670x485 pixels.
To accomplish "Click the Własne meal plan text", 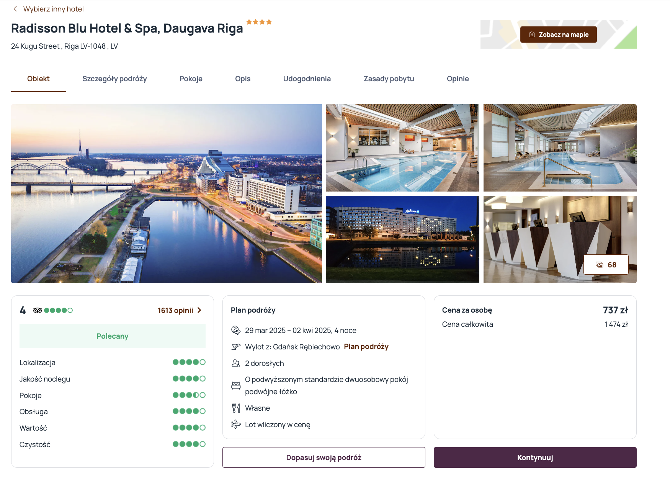I will click(x=257, y=408).
